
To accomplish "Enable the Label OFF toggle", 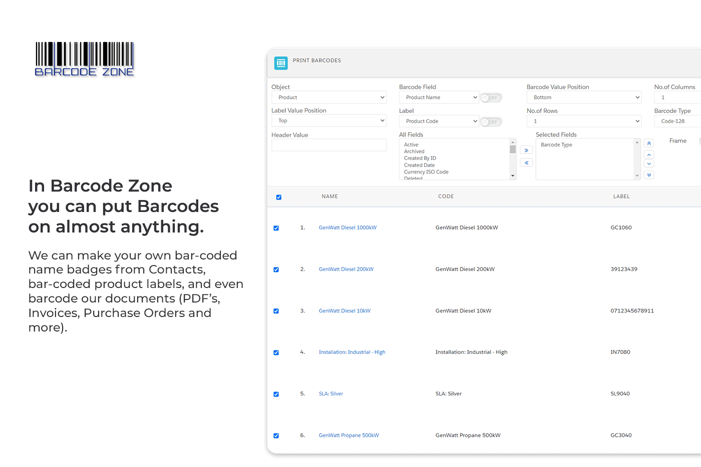I will [491, 121].
